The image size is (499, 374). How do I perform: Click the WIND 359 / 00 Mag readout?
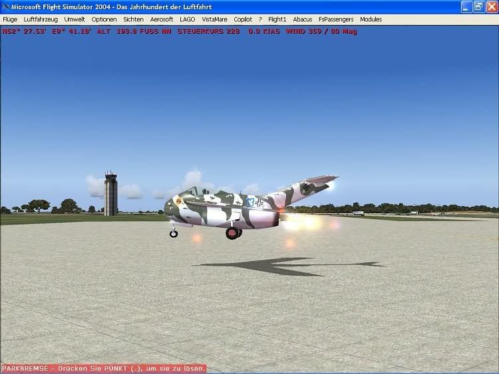coord(321,31)
